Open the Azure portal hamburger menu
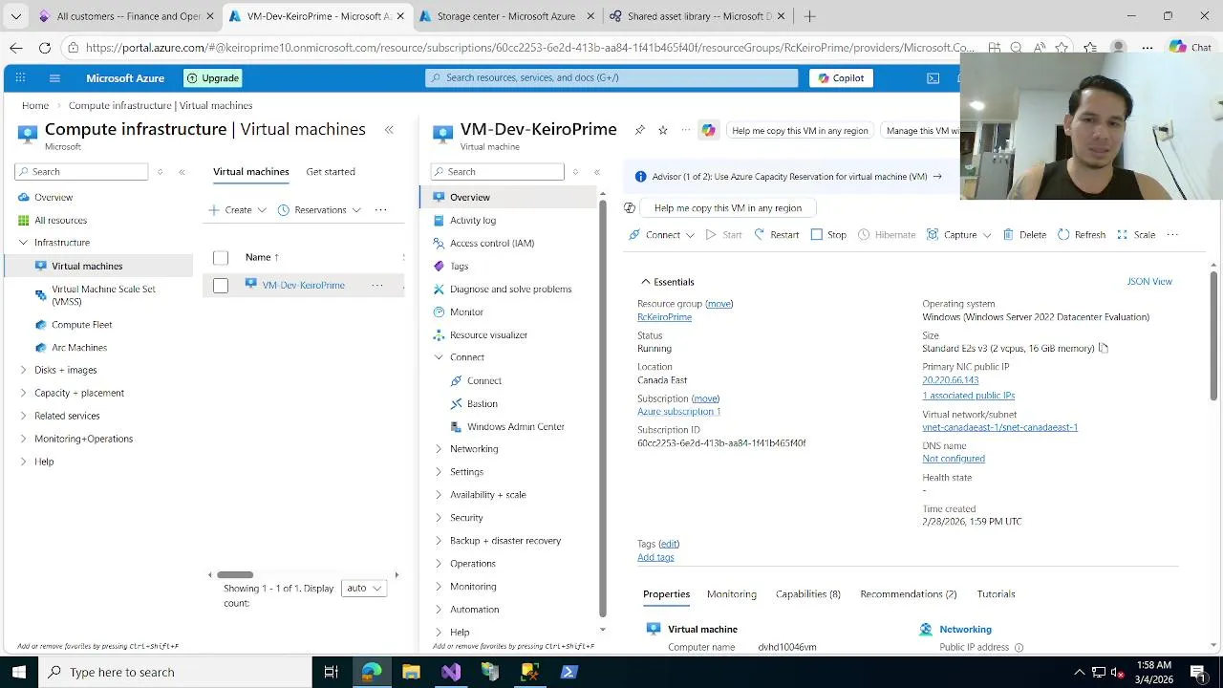 54,78
